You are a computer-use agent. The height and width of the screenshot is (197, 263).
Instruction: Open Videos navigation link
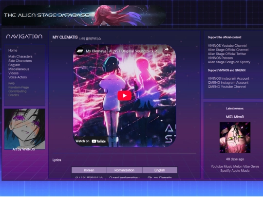[x=14, y=73]
